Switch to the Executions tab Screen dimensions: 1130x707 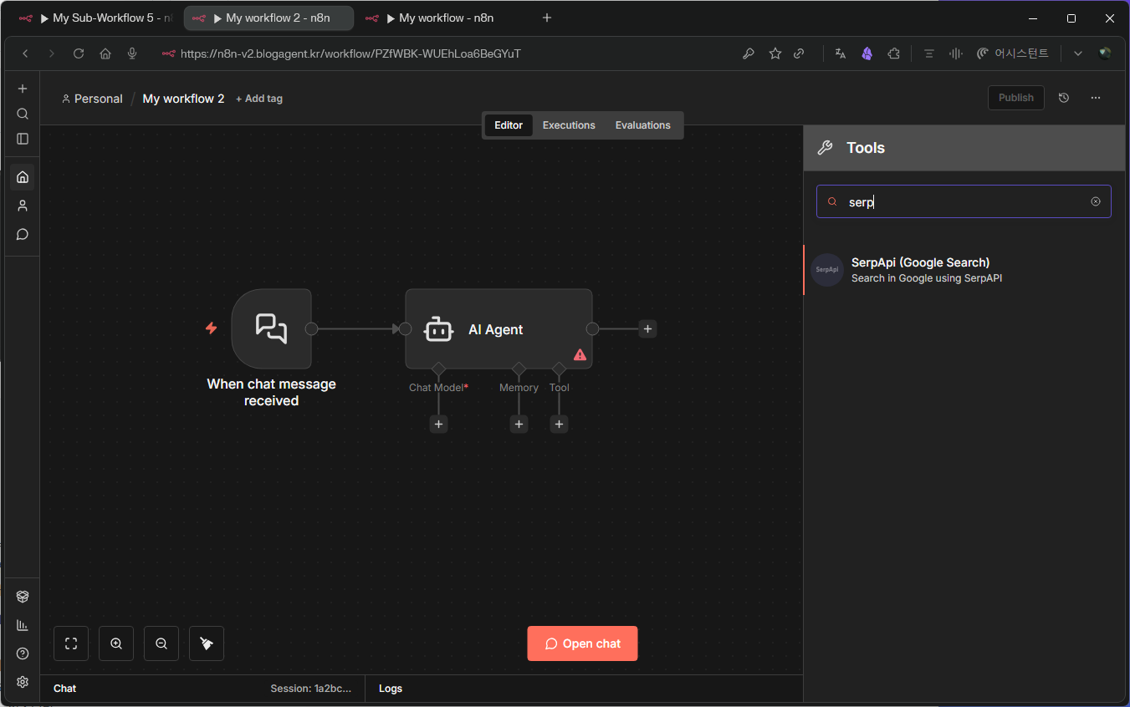click(569, 125)
